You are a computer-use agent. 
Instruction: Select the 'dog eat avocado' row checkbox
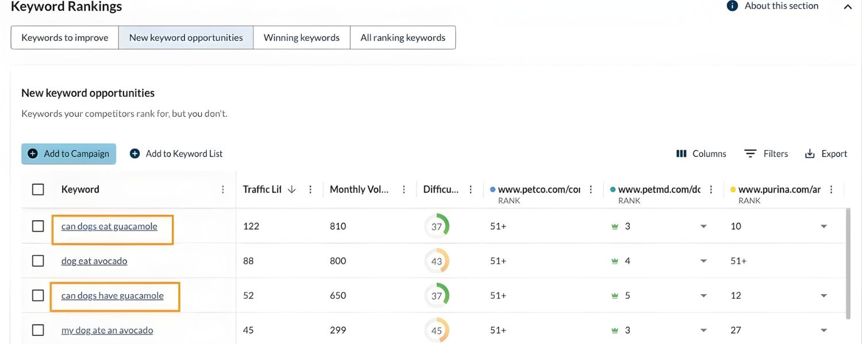[x=38, y=261]
